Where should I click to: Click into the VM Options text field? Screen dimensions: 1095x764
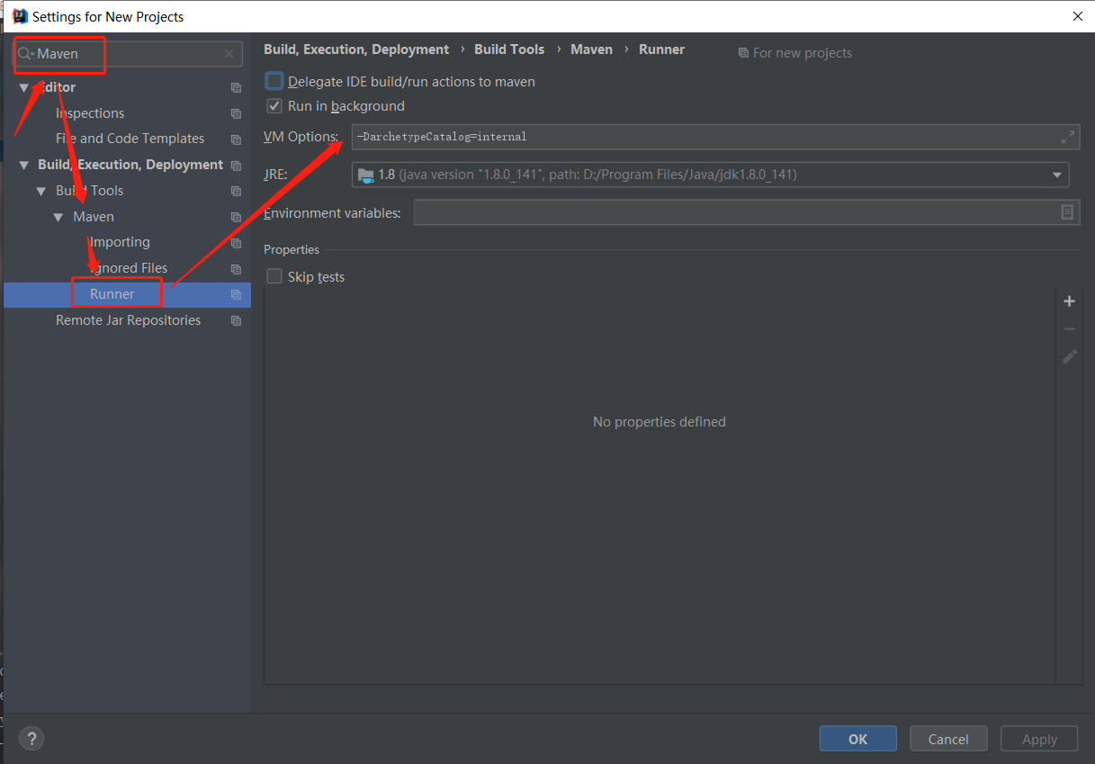pyautogui.click(x=715, y=137)
